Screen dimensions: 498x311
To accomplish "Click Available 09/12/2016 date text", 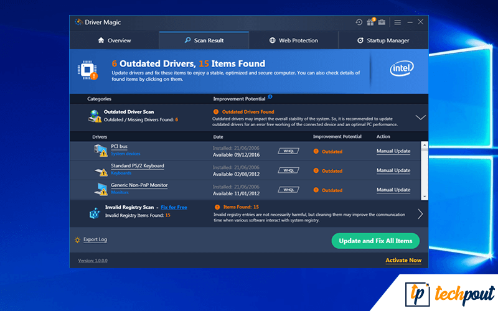I will (236, 155).
